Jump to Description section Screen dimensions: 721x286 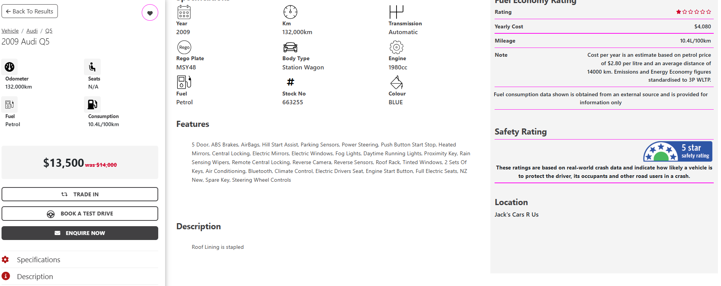[x=35, y=276]
